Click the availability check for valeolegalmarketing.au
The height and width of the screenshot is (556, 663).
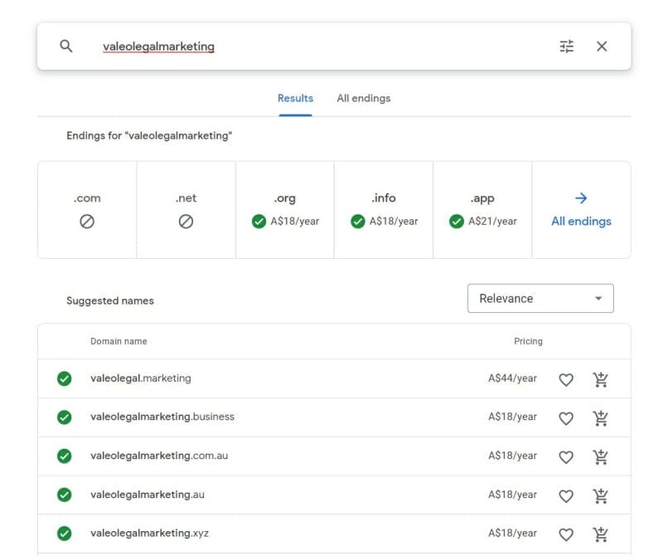pos(65,495)
